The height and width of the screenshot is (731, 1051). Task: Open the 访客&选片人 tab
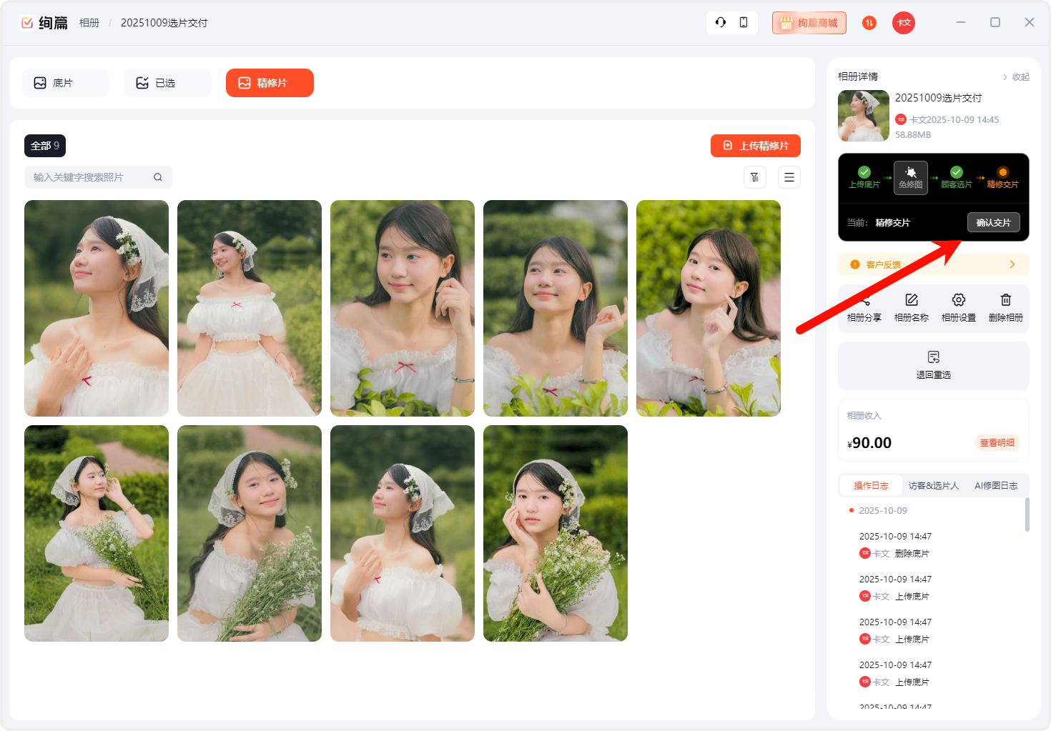tap(933, 486)
